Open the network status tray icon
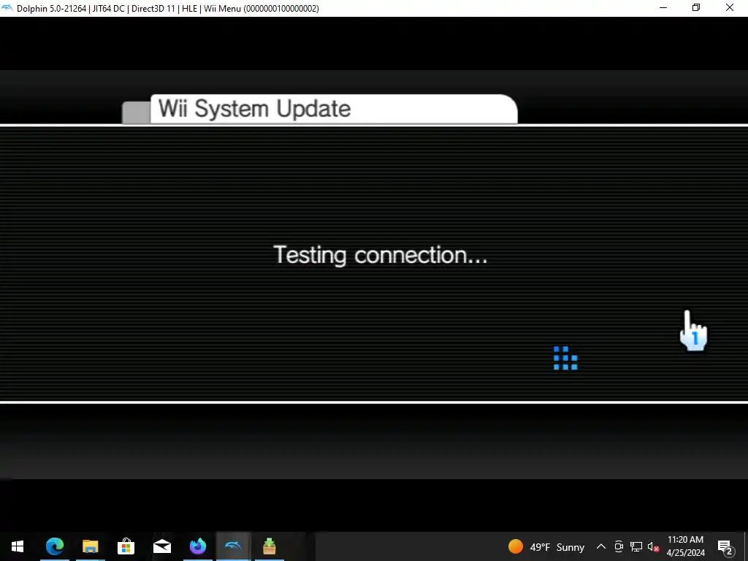Image resolution: width=748 pixels, height=561 pixels. 636,546
